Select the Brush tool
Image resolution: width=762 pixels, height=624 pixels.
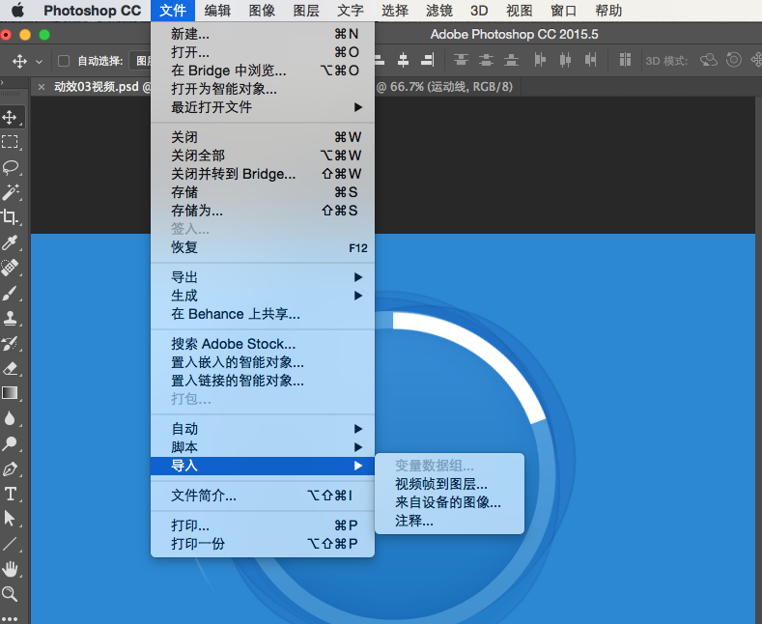point(10,293)
